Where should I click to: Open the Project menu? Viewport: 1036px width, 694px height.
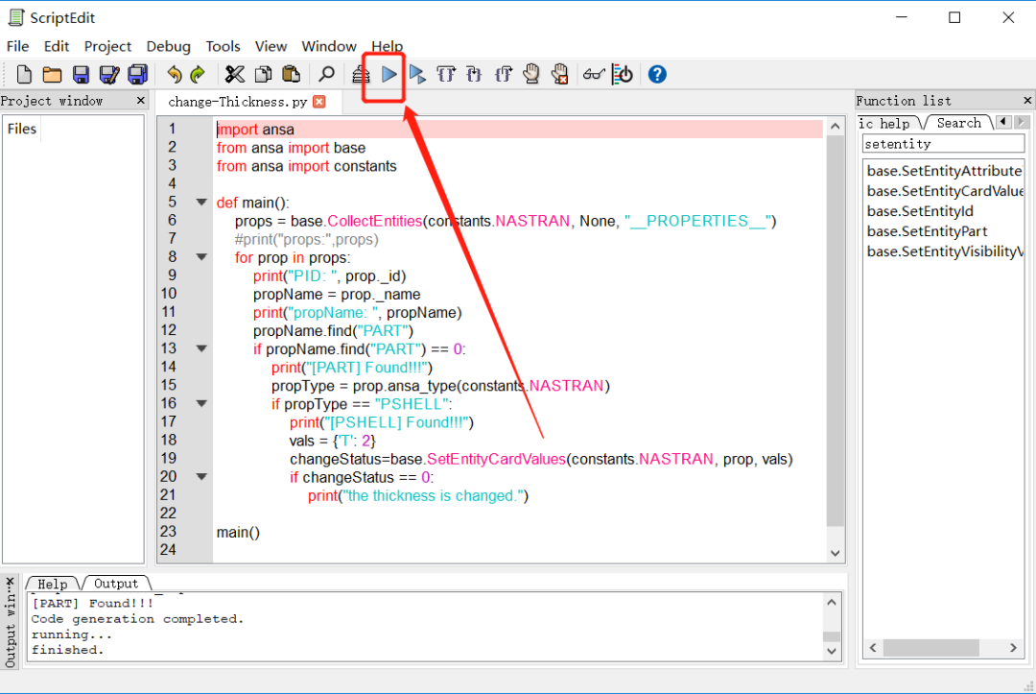click(x=107, y=46)
